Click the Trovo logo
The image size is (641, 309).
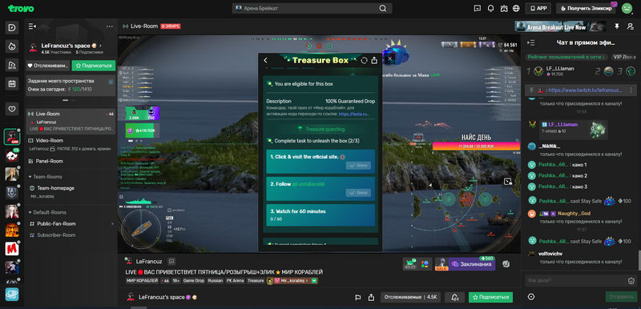[x=21, y=8]
